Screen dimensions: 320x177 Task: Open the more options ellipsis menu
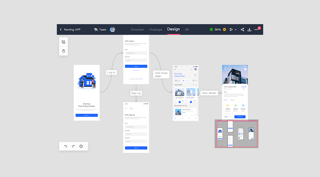pyautogui.click(x=256, y=30)
